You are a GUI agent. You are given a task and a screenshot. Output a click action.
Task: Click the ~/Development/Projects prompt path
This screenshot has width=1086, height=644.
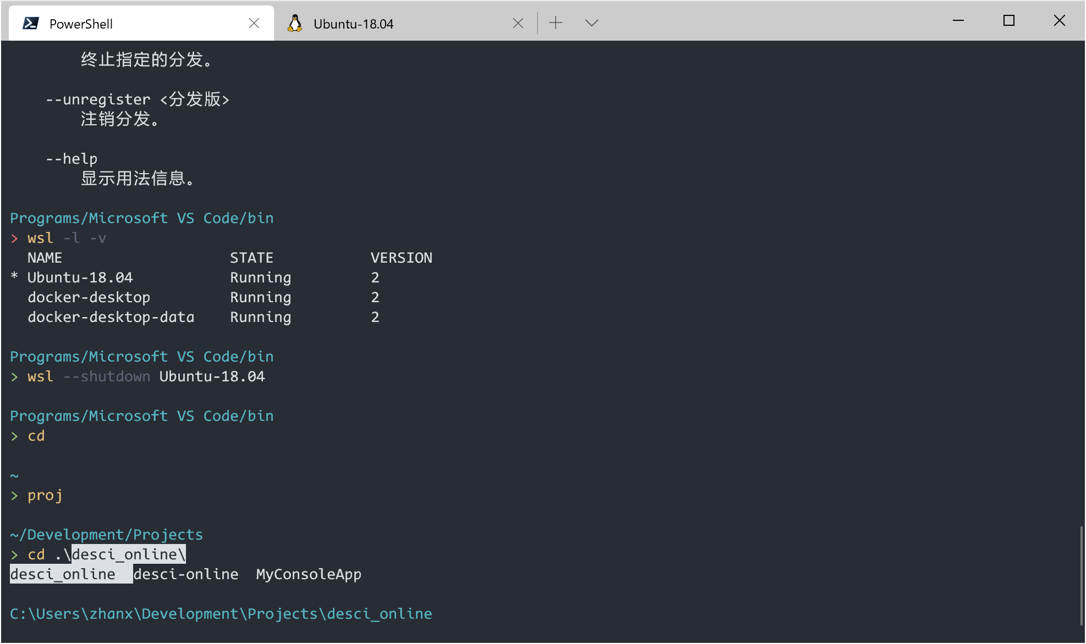pyautogui.click(x=107, y=535)
